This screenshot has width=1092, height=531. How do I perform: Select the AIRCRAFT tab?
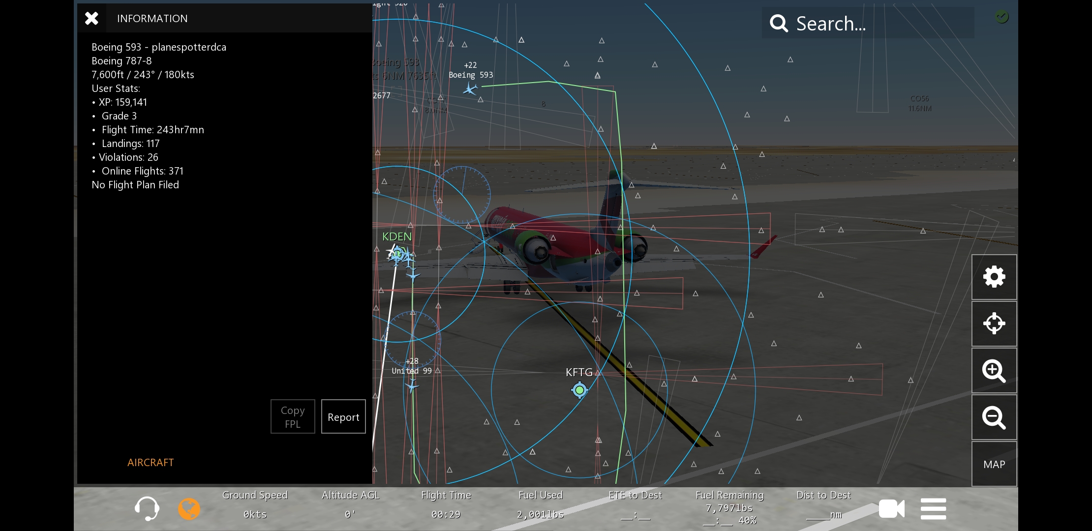point(151,462)
